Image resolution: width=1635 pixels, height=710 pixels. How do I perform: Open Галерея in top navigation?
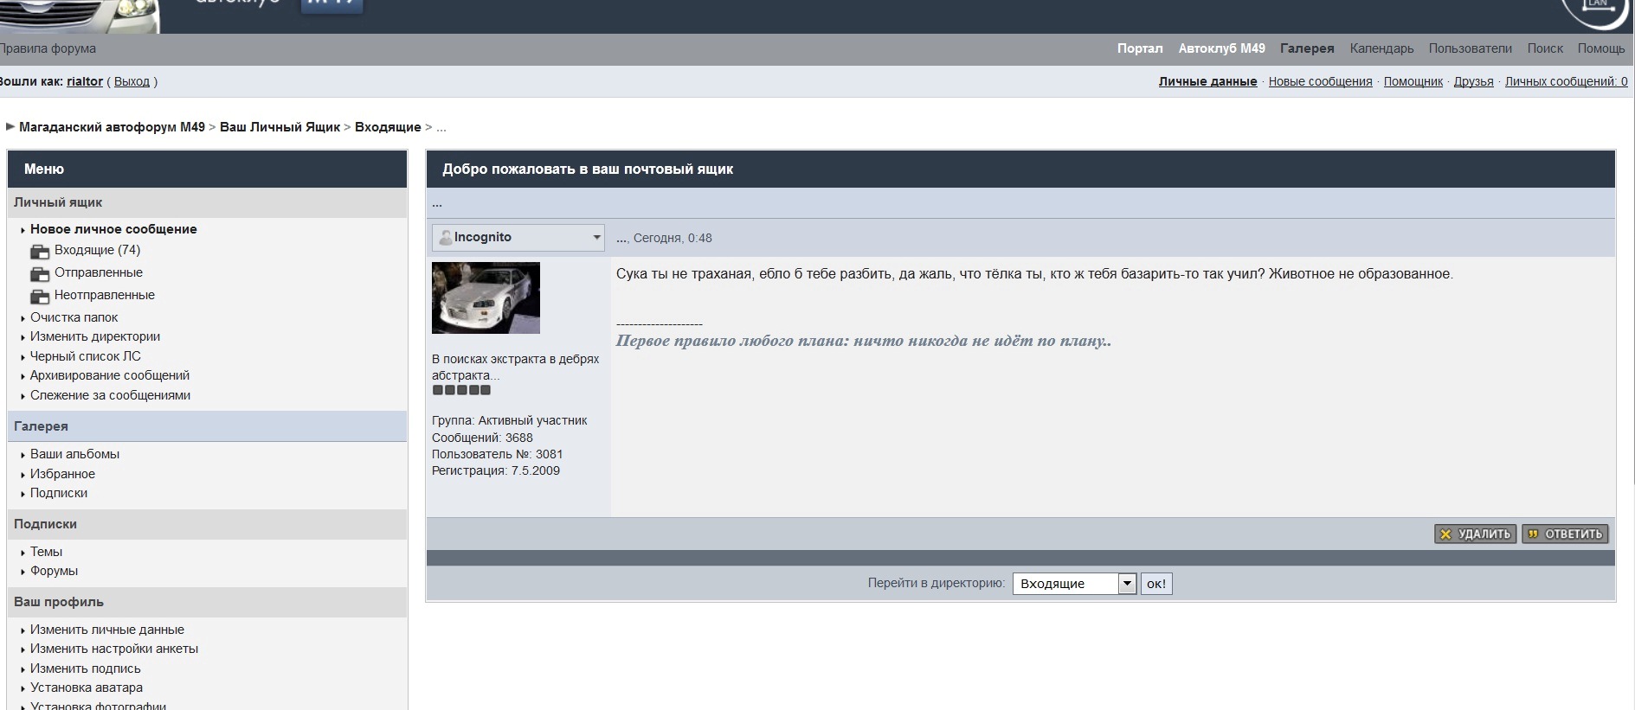coord(1307,48)
